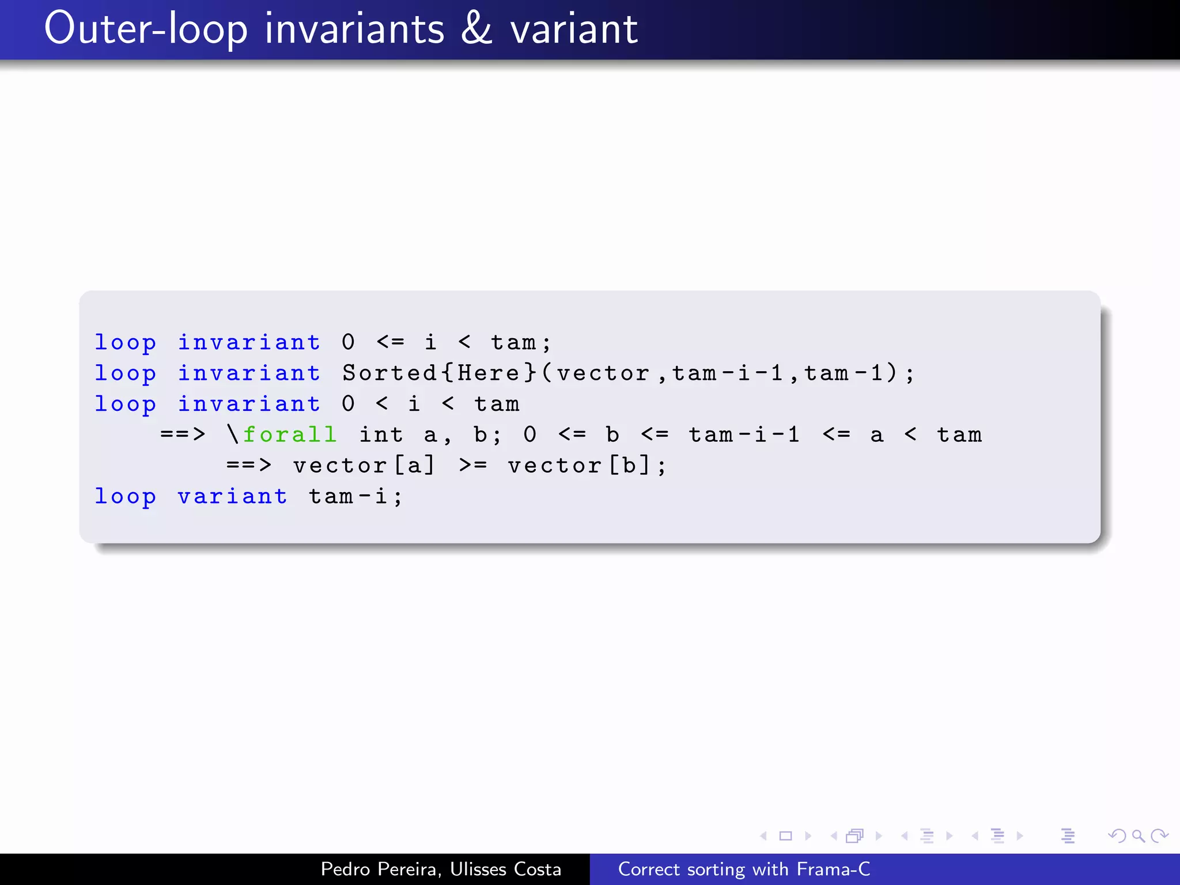Click the subsection navigation icon
The width and height of the screenshot is (1180, 885).
click(927, 836)
